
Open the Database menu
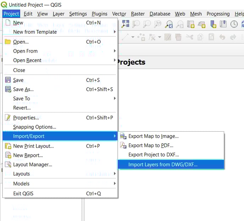[x=160, y=14]
